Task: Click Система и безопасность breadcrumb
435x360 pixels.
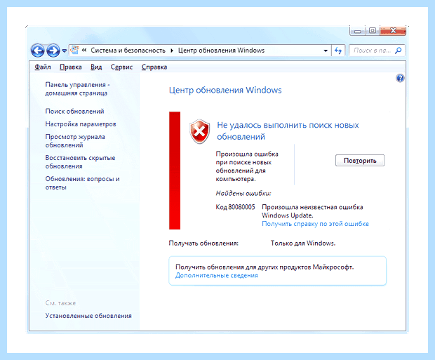Action: click(128, 51)
